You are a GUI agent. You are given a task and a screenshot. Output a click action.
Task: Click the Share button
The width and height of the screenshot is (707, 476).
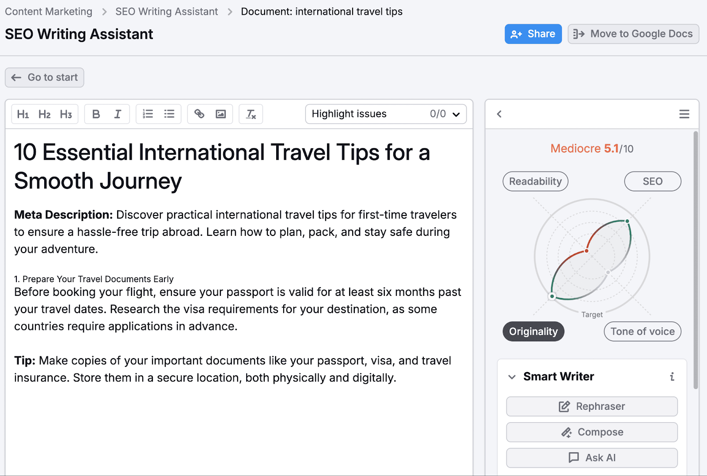pyautogui.click(x=533, y=34)
